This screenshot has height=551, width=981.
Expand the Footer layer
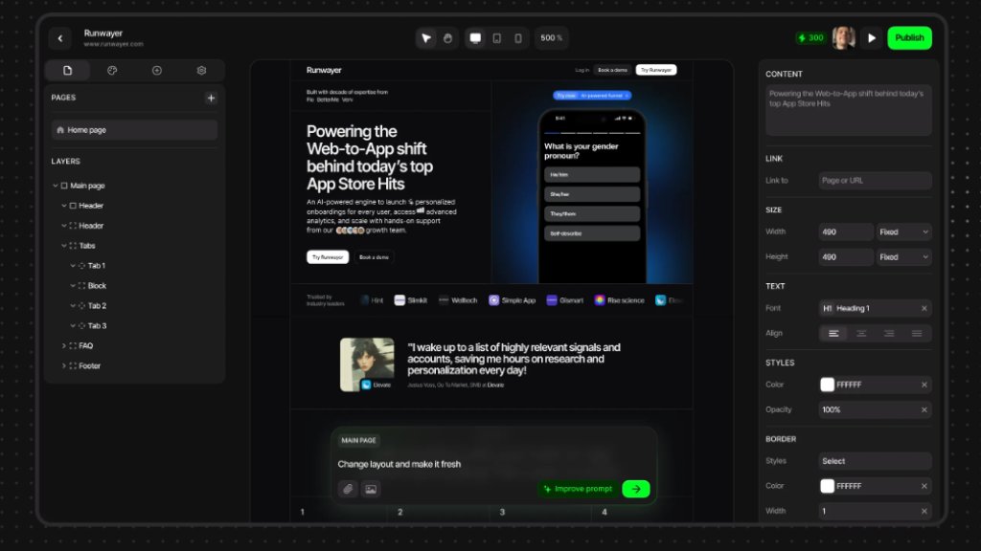coord(64,365)
